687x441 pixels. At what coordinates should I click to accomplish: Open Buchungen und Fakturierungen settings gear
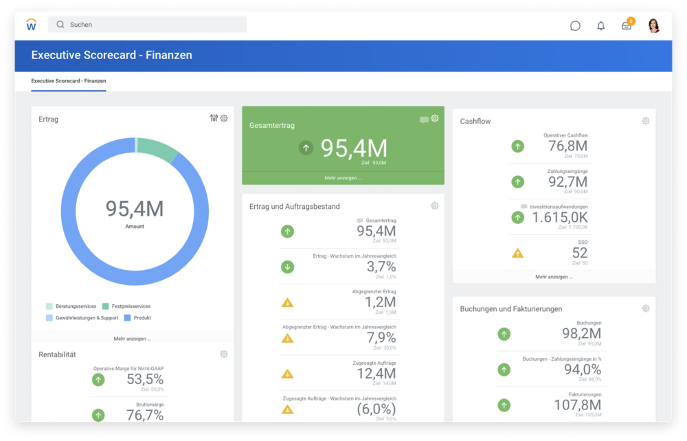tap(646, 308)
